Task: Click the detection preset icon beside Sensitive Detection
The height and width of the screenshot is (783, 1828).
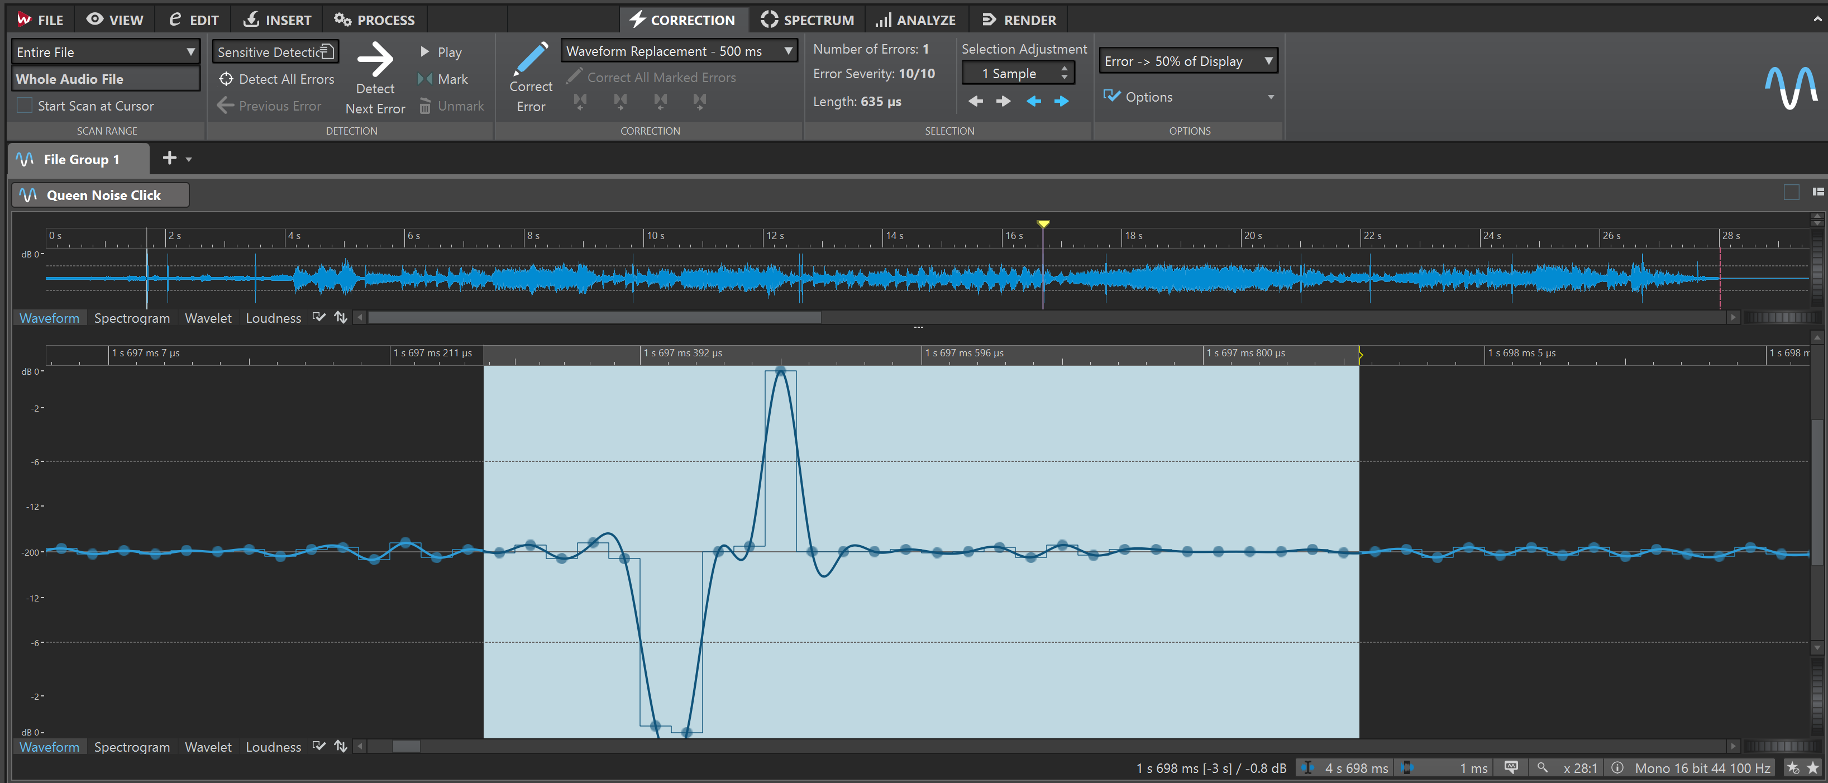Action: point(327,51)
